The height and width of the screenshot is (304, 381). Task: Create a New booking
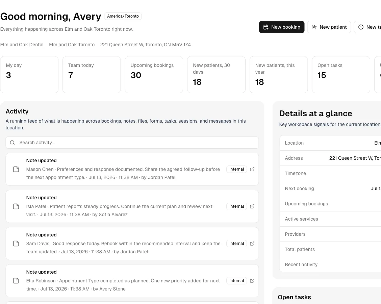[x=282, y=27]
